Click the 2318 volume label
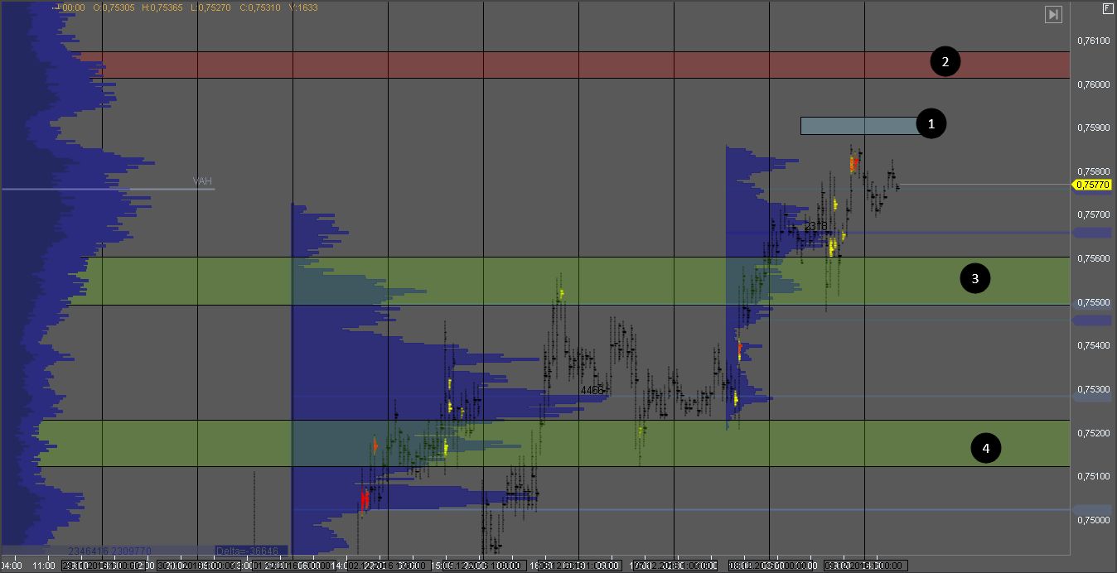Image resolution: width=1117 pixels, height=573 pixels. [x=815, y=226]
